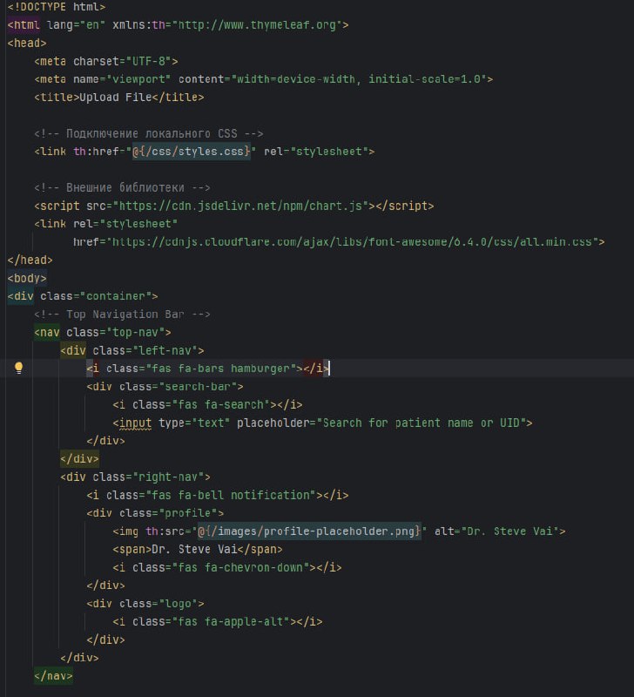Click the fa-chevron-down icon element line
This screenshot has height=697, width=634.
click(227, 568)
